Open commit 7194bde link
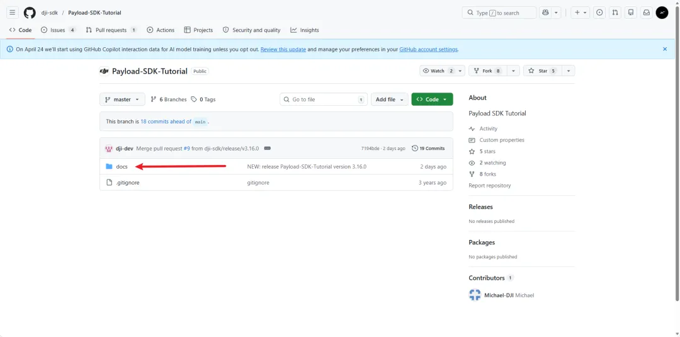The image size is (680, 337). coord(370,148)
